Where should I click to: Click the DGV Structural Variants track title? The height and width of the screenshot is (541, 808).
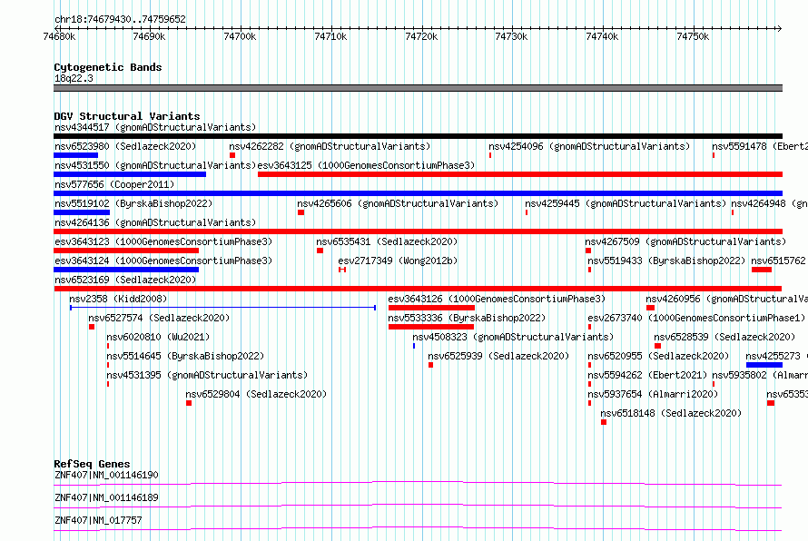(x=127, y=116)
